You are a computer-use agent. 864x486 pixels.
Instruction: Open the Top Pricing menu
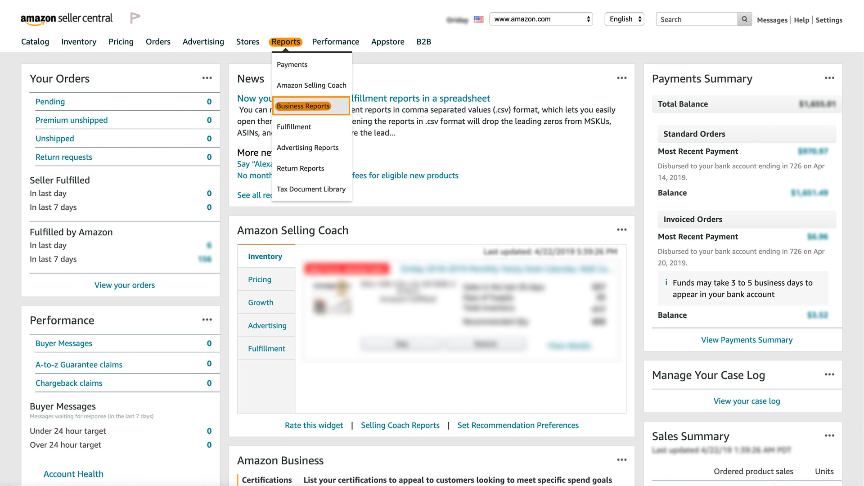coord(121,42)
